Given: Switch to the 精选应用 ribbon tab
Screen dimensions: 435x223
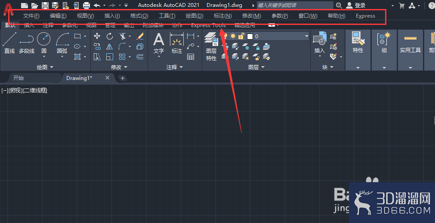Looking at the screenshot, I should coord(245,25).
